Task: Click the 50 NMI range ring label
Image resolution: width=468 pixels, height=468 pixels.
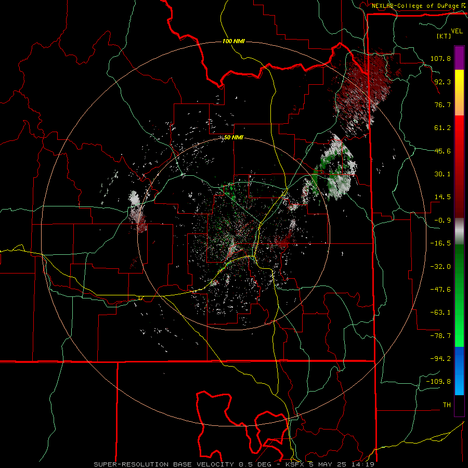Action: [x=233, y=138]
